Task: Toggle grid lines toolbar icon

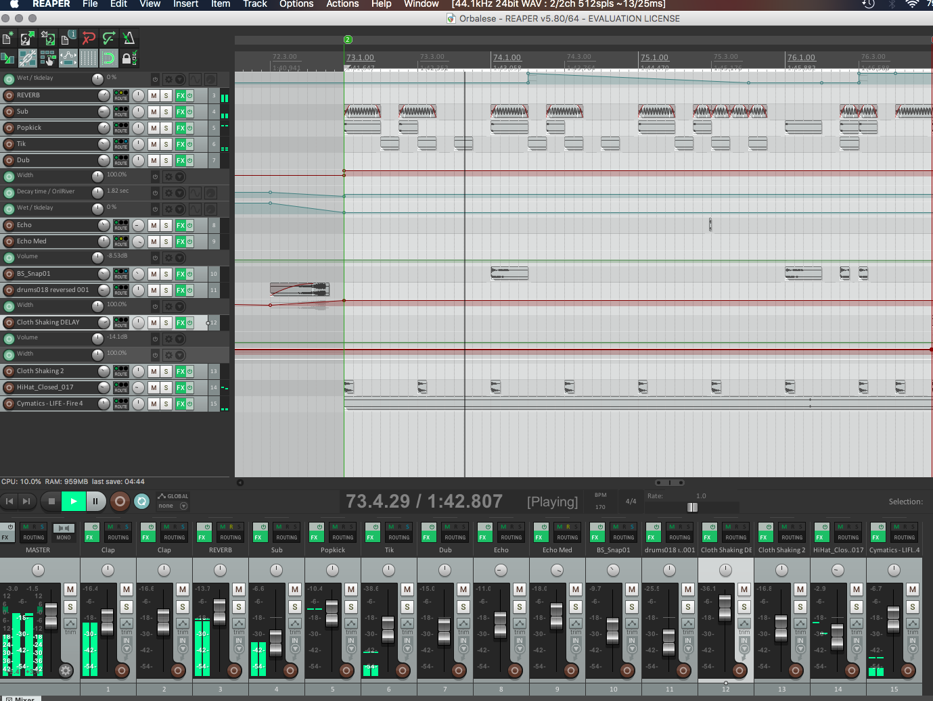Action: [89, 58]
